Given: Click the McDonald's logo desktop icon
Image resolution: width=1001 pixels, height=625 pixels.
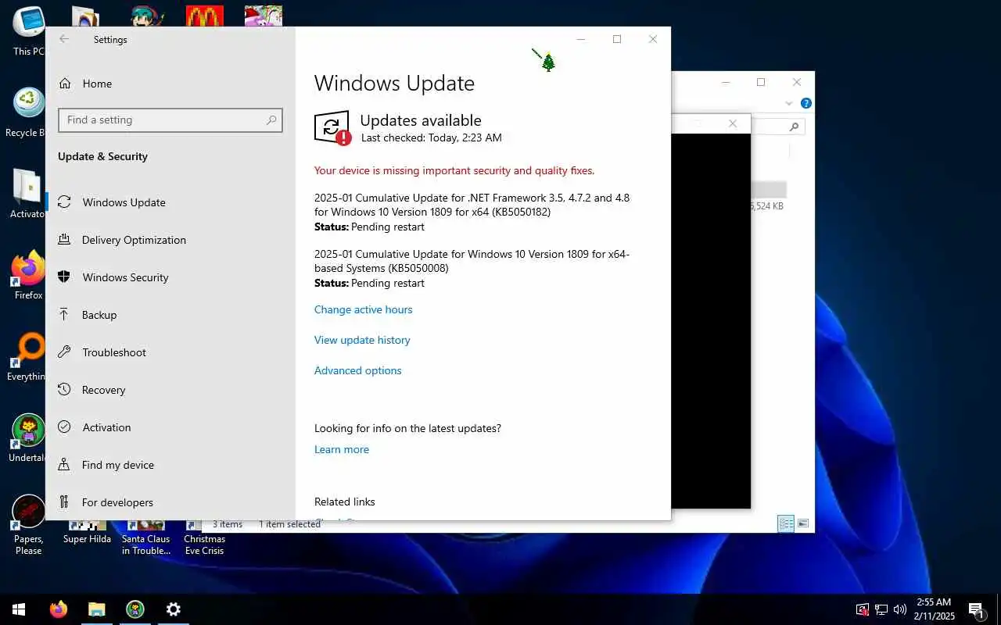Looking at the screenshot, I should pos(205,16).
